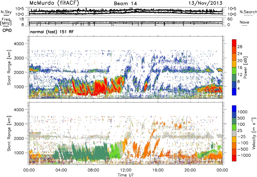Click the 10^5 left label of noise panel

pyautogui.click(x=20, y=9)
